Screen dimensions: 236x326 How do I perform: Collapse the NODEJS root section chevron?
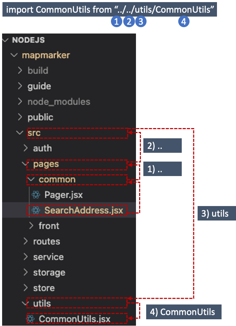point(5,40)
